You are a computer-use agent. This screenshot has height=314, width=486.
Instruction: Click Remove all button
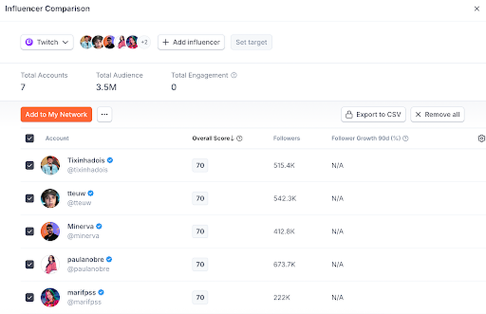point(437,114)
